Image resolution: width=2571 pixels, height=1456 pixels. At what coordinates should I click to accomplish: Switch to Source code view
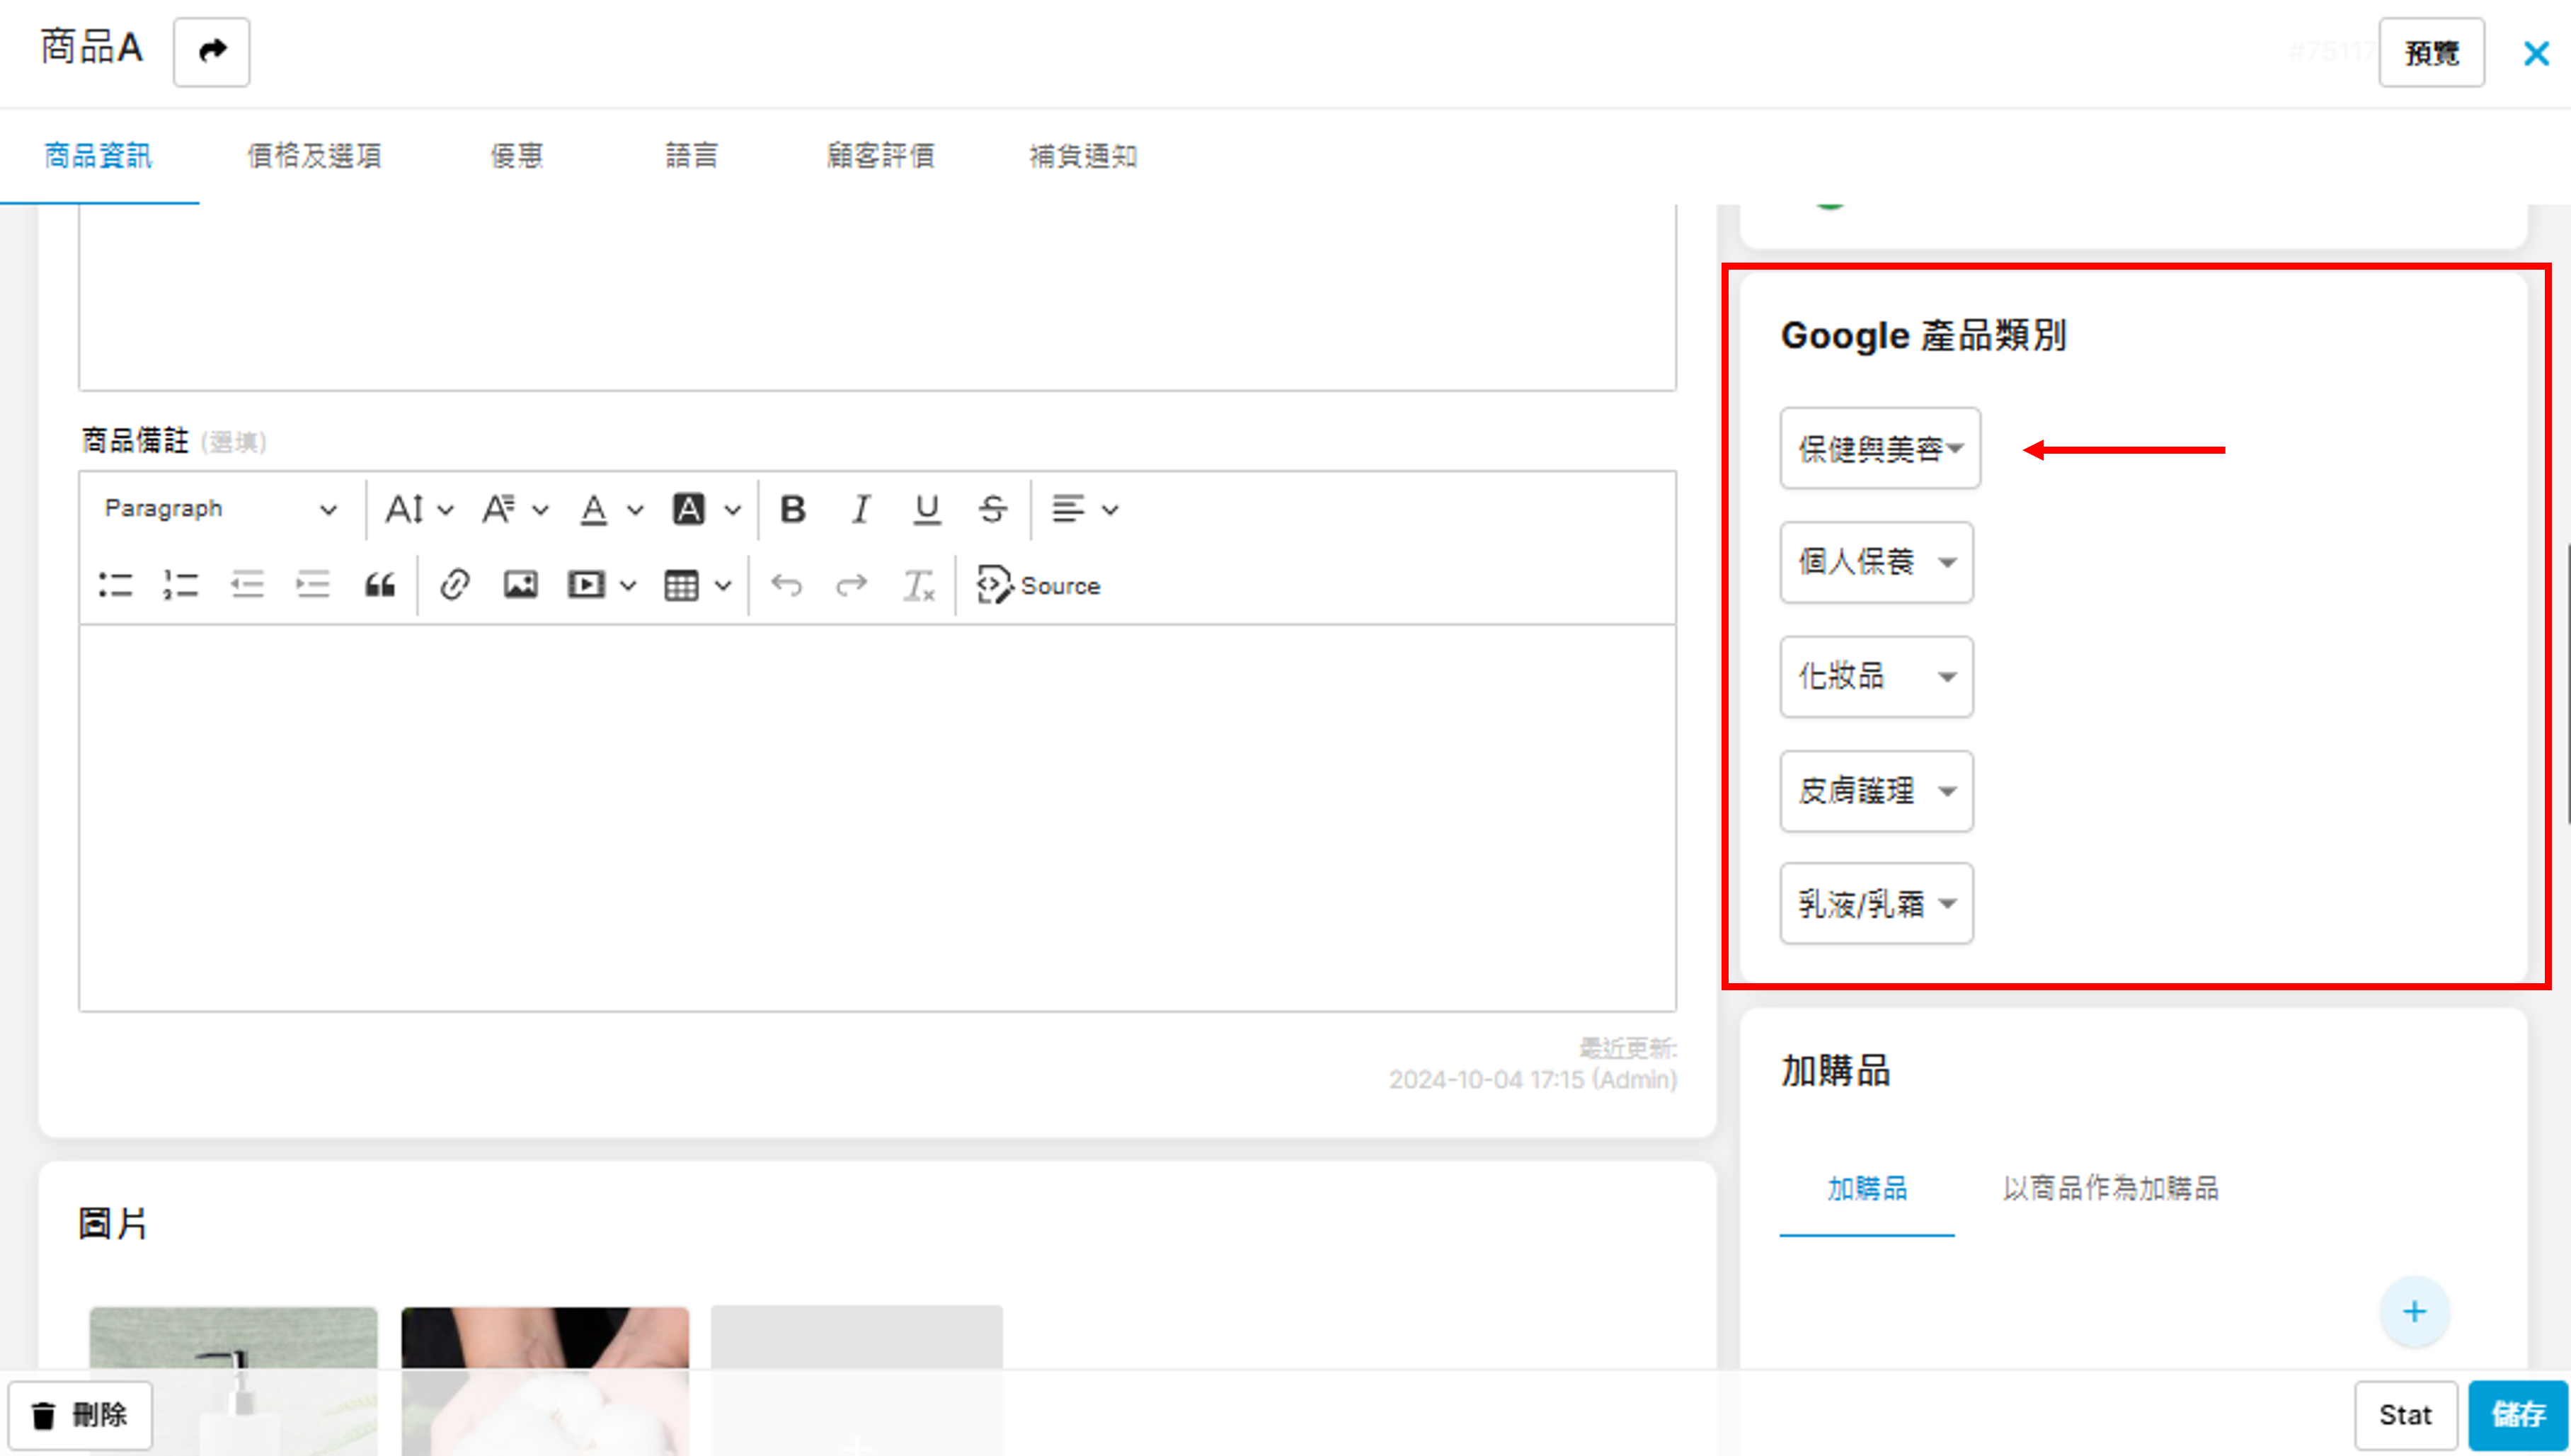1039,585
